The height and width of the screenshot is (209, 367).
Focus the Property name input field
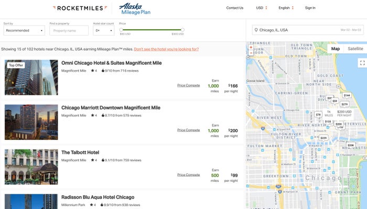pos(69,30)
